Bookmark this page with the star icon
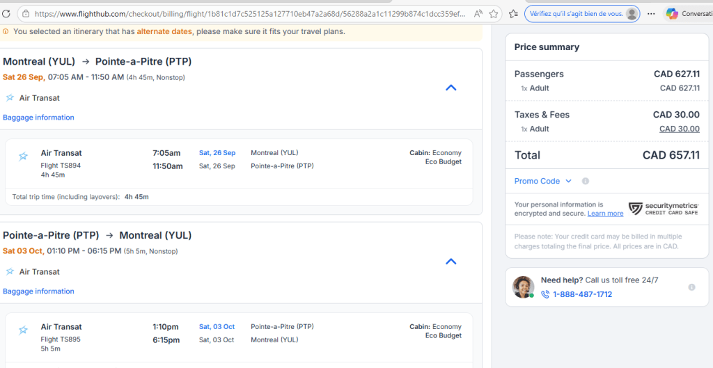 tap(494, 14)
